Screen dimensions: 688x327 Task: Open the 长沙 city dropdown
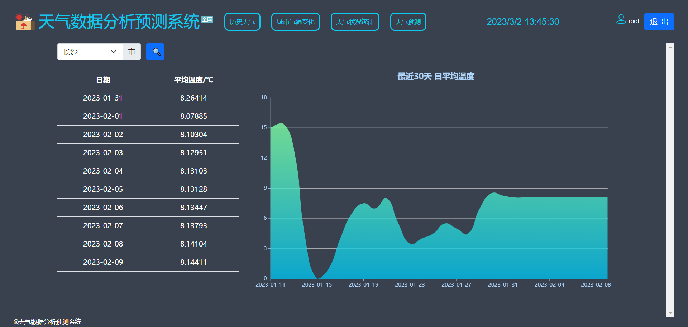(90, 52)
